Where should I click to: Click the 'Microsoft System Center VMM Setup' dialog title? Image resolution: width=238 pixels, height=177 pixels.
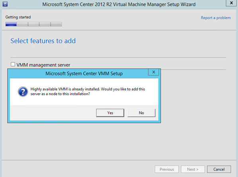pos(84,73)
